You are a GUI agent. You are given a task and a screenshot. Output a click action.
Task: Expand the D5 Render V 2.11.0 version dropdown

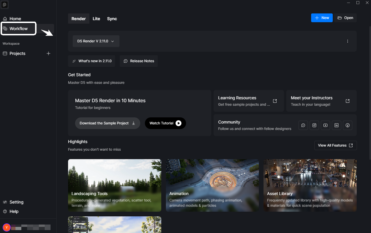96,41
